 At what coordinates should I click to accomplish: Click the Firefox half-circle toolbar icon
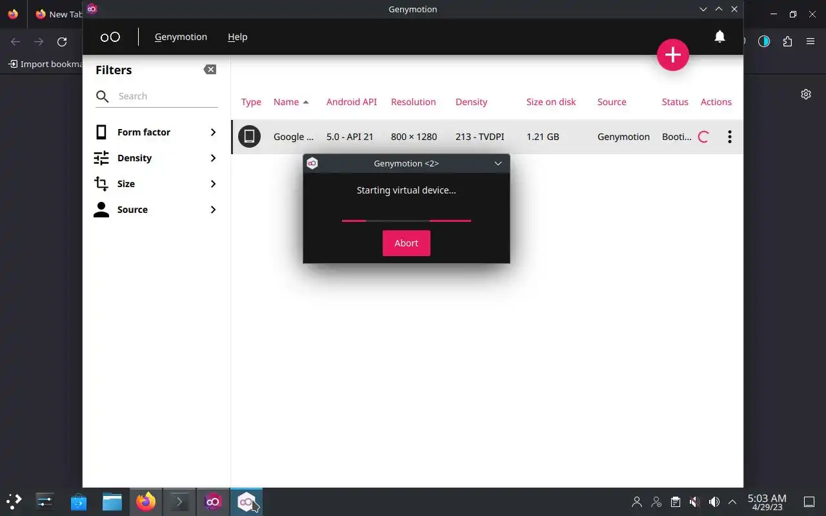764,42
